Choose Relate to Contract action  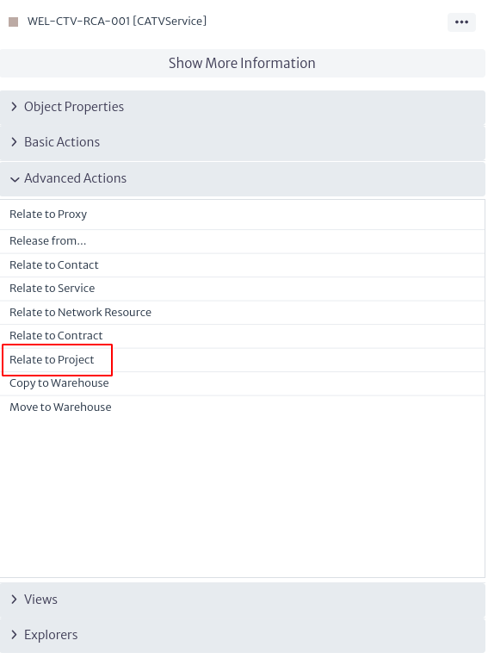pos(243,336)
